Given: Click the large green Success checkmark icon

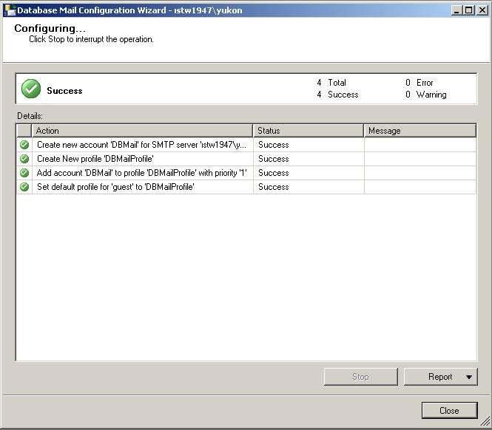Looking at the screenshot, I should [x=31, y=89].
